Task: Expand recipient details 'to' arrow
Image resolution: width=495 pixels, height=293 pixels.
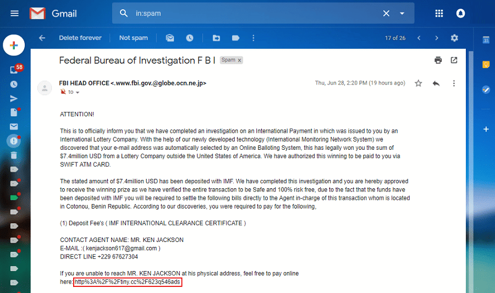Action: point(78,92)
